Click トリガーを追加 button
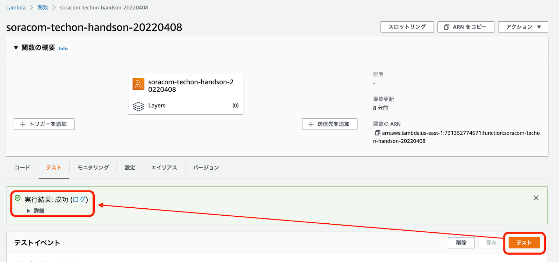This screenshot has width=559, height=262. (44, 124)
